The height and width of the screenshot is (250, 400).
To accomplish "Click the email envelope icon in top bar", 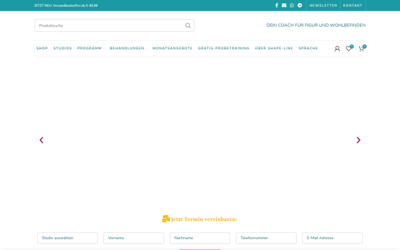I will pyautogui.click(x=284, y=5).
